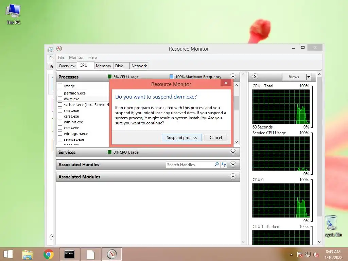Click graph pane scrollbar down arrow
This screenshot has height=261, width=348.
[319, 242]
